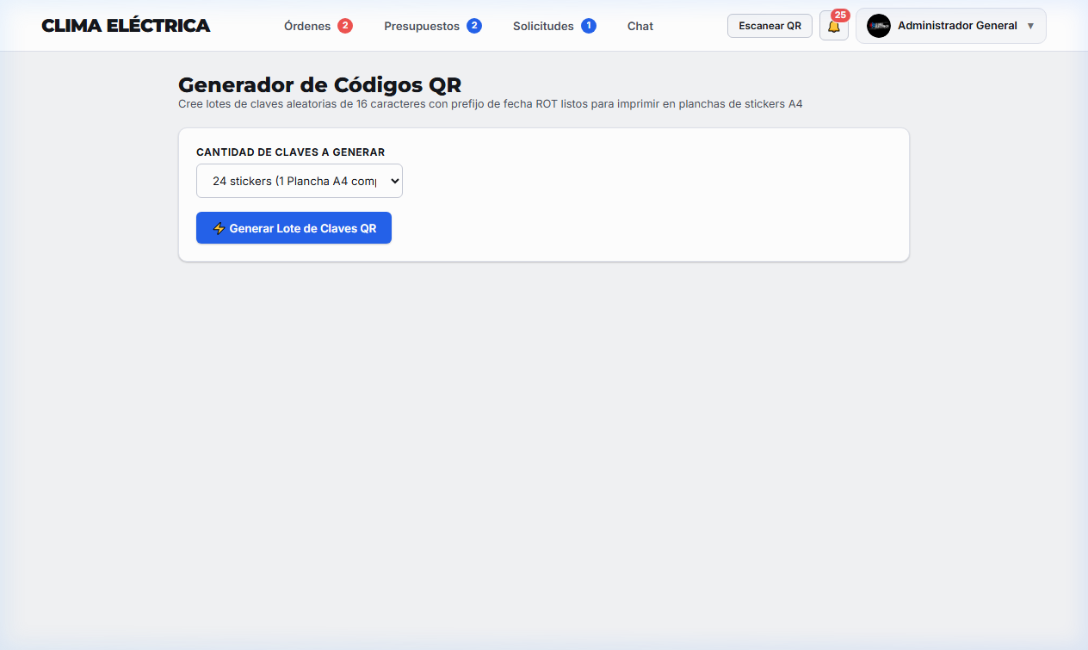The height and width of the screenshot is (650, 1088).
Task: Click the Solicitudes blue badge showing 1
Action: [x=589, y=26]
